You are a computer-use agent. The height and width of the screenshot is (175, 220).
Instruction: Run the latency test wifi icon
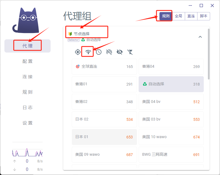88,52
